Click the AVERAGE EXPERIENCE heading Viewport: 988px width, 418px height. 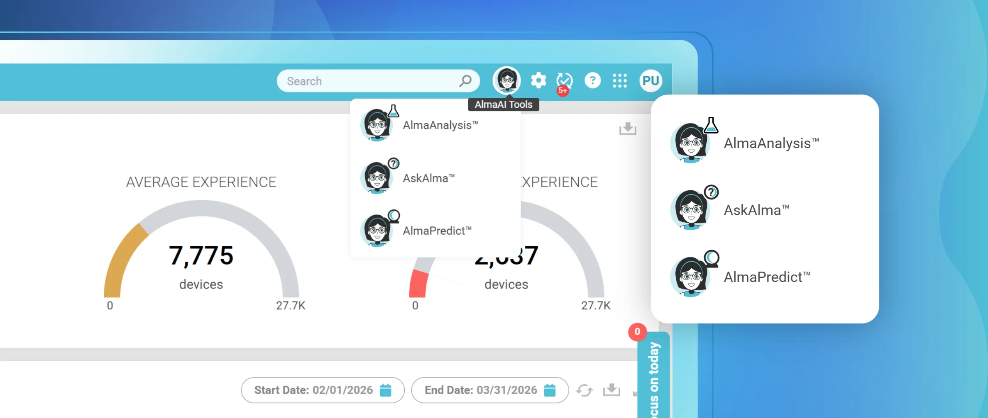coord(201,182)
